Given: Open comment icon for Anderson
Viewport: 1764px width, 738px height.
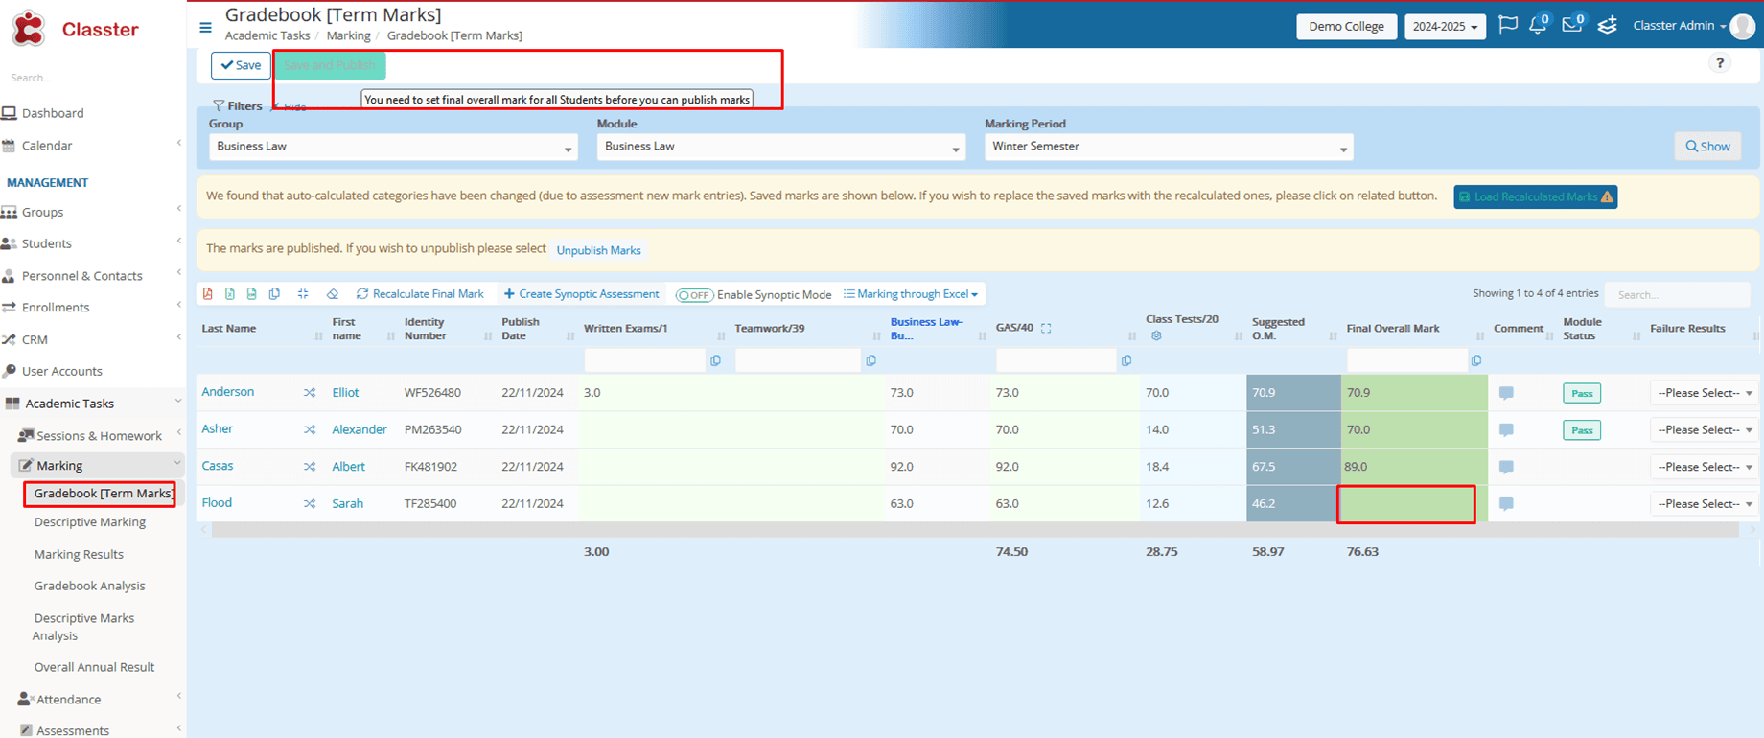Looking at the screenshot, I should [1506, 393].
